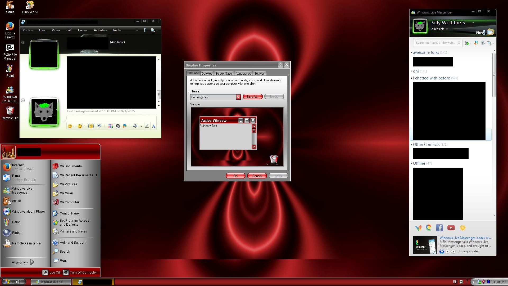Viewport: 508px width, 286px height.
Task: Click the Save As button
Action: pos(252,97)
